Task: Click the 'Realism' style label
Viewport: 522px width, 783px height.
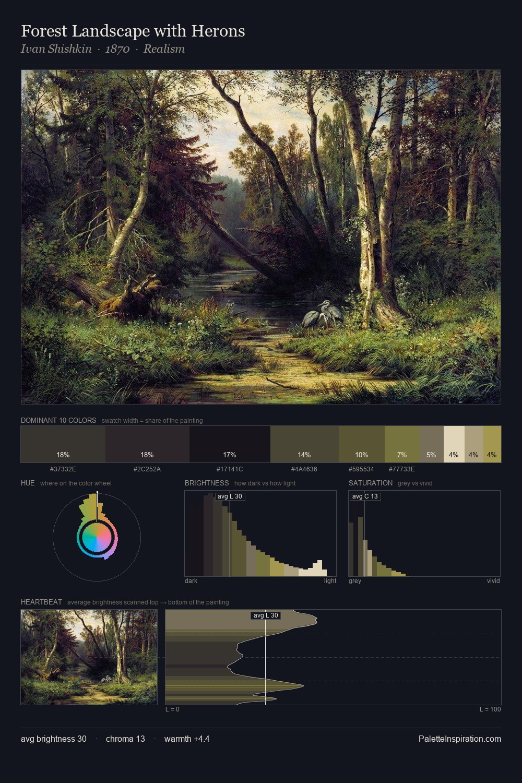Action: [x=164, y=49]
